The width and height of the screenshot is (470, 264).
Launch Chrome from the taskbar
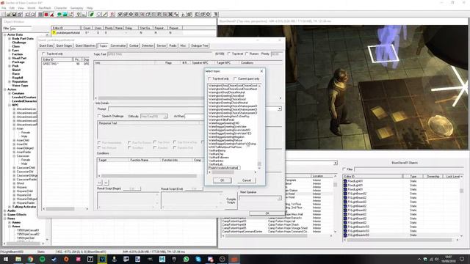click(x=30, y=259)
